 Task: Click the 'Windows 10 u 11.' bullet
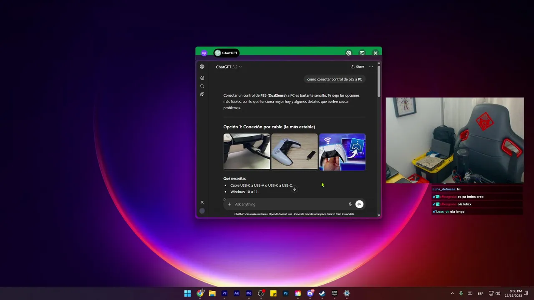point(244,192)
